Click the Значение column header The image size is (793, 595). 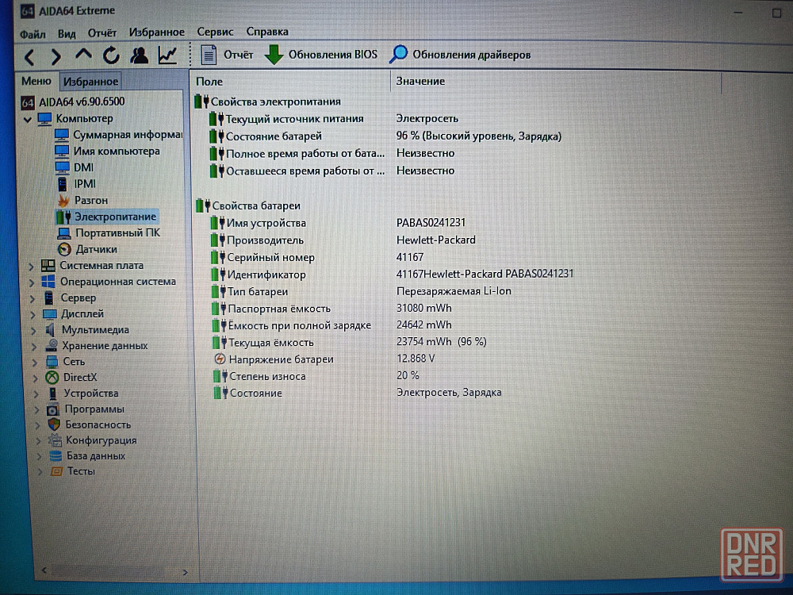420,81
